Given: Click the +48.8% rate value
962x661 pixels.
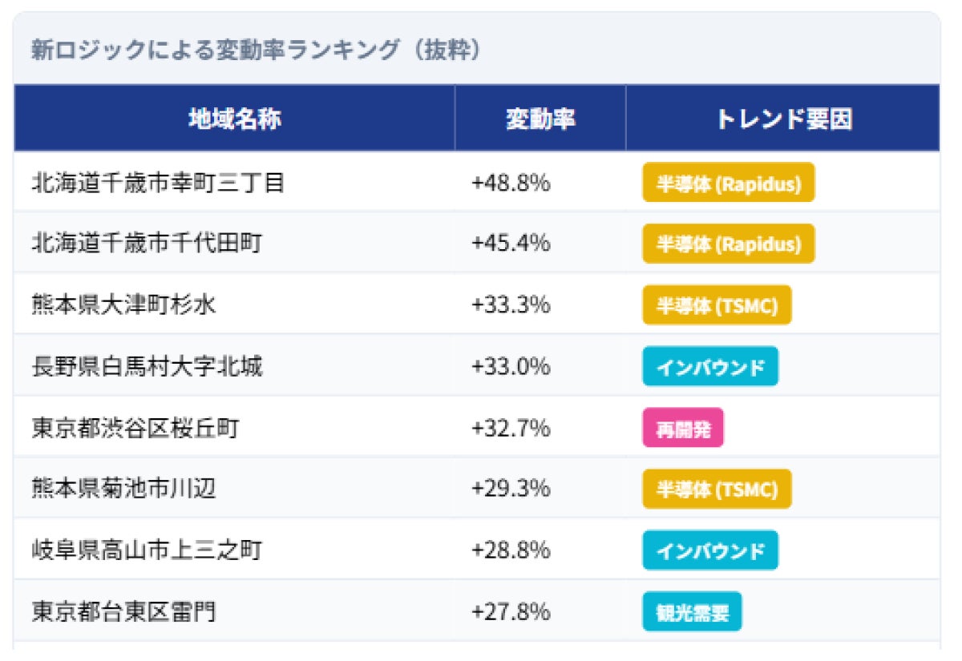Looking at the screenshot, I should pyautogui.click(x=511, y=183).
